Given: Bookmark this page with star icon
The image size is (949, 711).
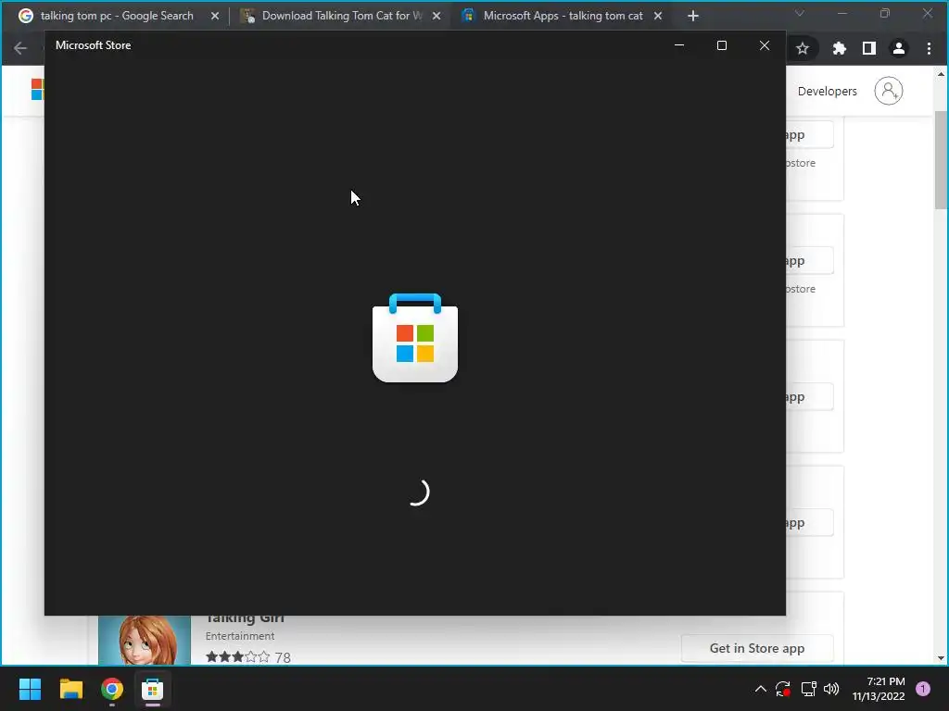Looking at the screenshot, I should 803,48.
